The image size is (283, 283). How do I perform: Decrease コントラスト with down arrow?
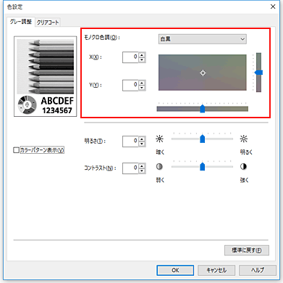(x=142, y=171)
